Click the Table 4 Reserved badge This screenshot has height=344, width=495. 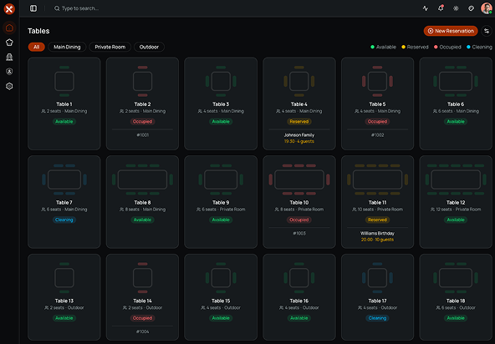(299, 121)
